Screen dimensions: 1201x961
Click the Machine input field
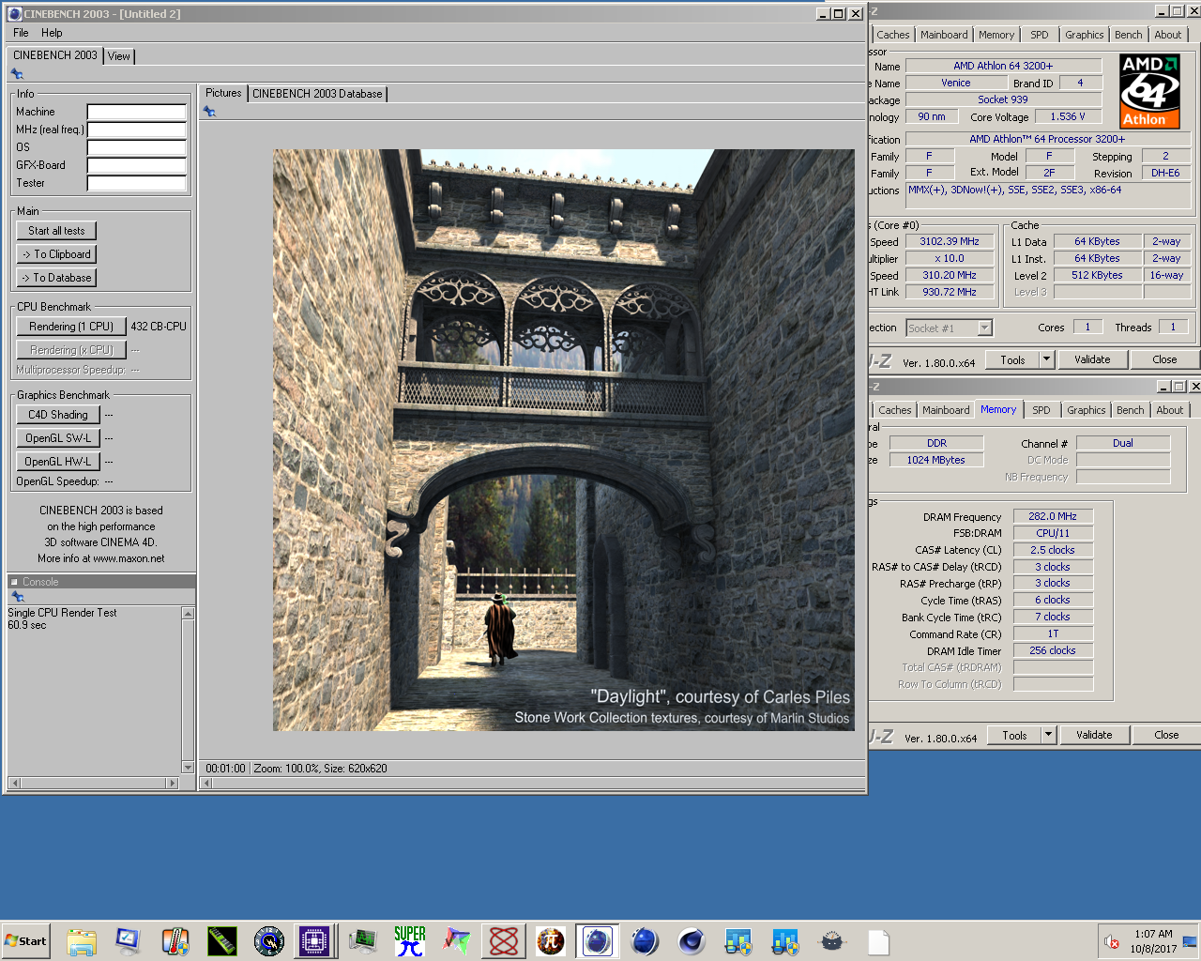click(137, 112)
